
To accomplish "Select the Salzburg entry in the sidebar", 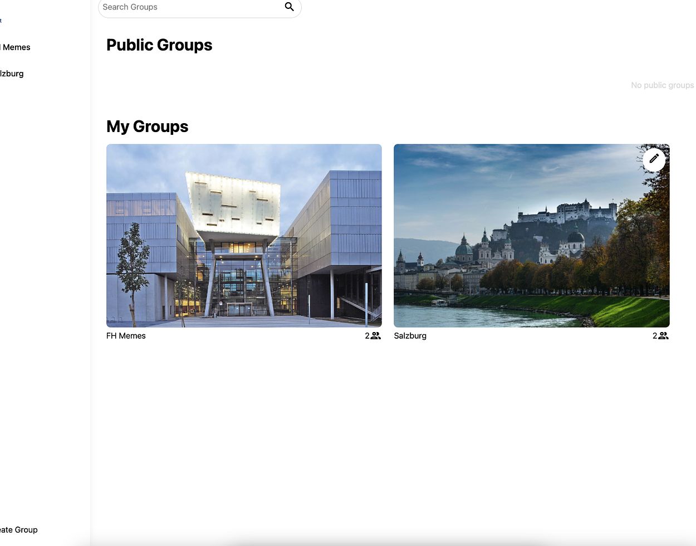I will point(12,74).
